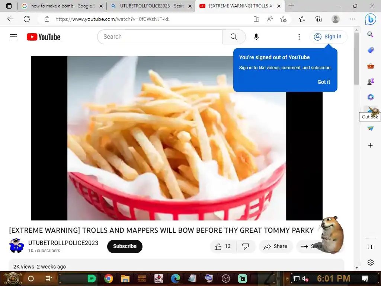Viewport: 381px width, 286px height.
Task: Toggle the sidebar visibility icon
Action: [x=371, y=247]
